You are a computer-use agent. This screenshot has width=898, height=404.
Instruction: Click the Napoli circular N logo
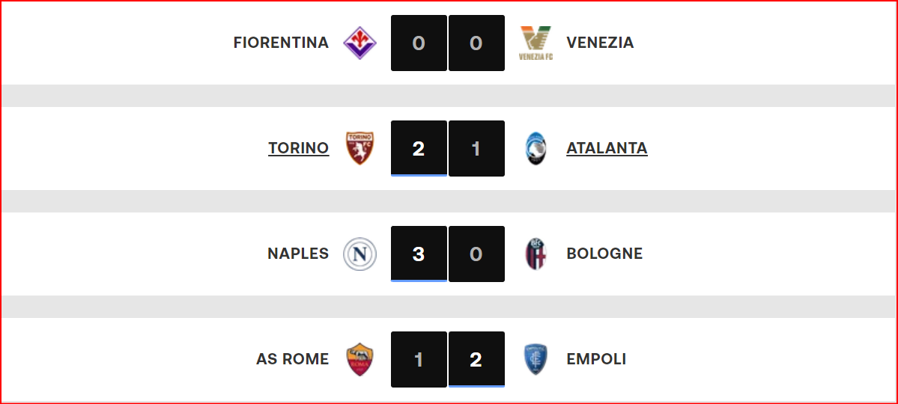coord(359,254)
